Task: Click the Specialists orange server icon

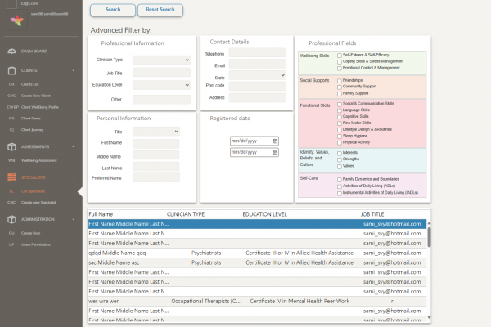Action: point(11,177)
